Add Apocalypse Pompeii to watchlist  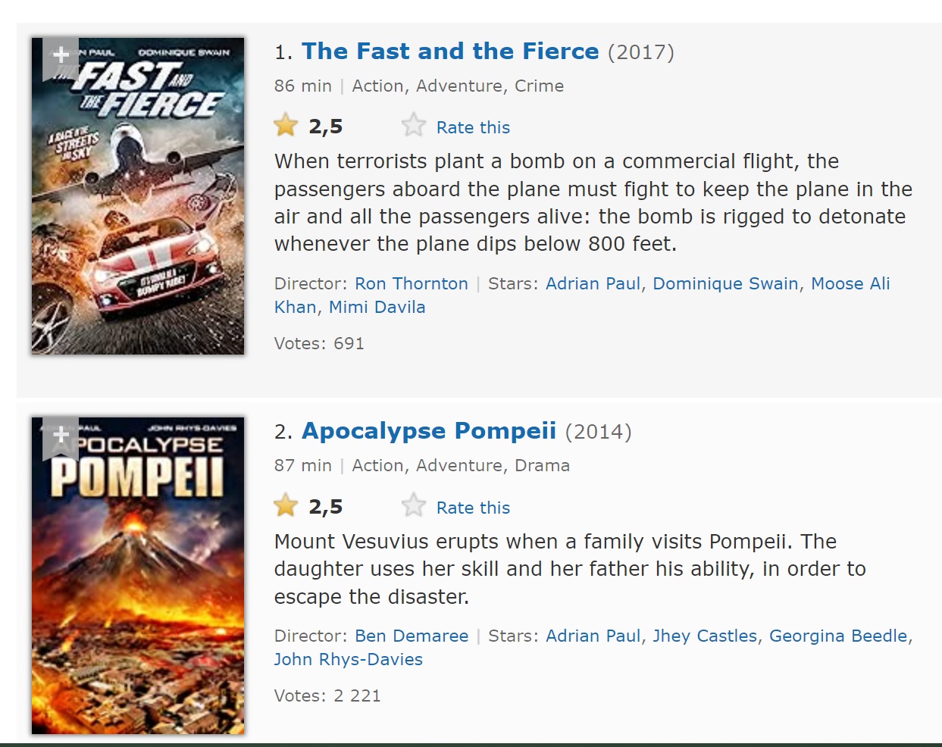click(61, 436)
